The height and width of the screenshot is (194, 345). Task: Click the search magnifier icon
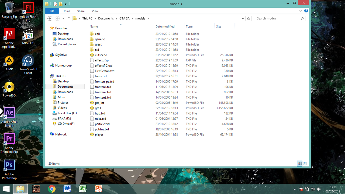(302, 19)
